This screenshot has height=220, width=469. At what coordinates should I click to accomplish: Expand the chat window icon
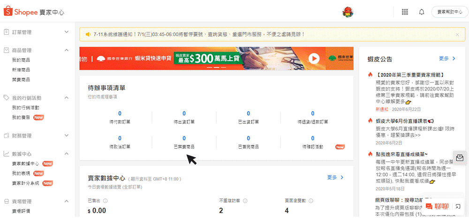tap(458, 206)
